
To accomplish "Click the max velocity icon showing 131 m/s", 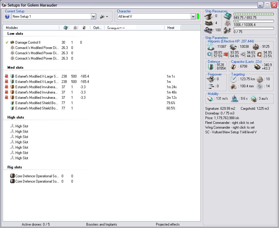I will tap(210, 99).
